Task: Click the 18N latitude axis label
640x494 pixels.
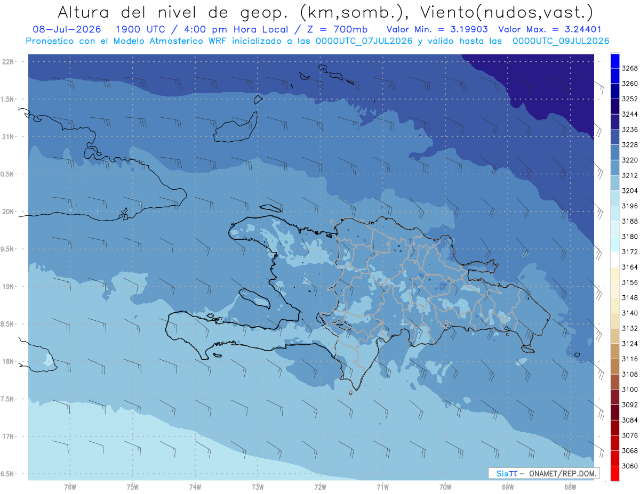Action: point(9,361)
